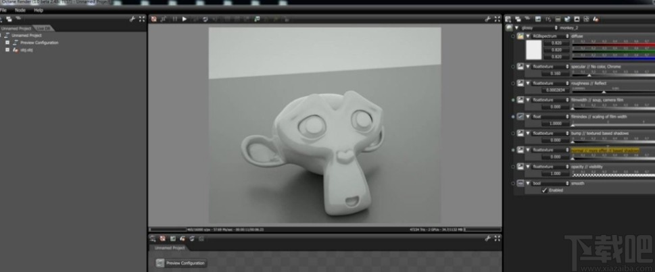The height and width of the screenshot is (272, 655).
Task: Start the render with play button
Action: tap(185, 19)
